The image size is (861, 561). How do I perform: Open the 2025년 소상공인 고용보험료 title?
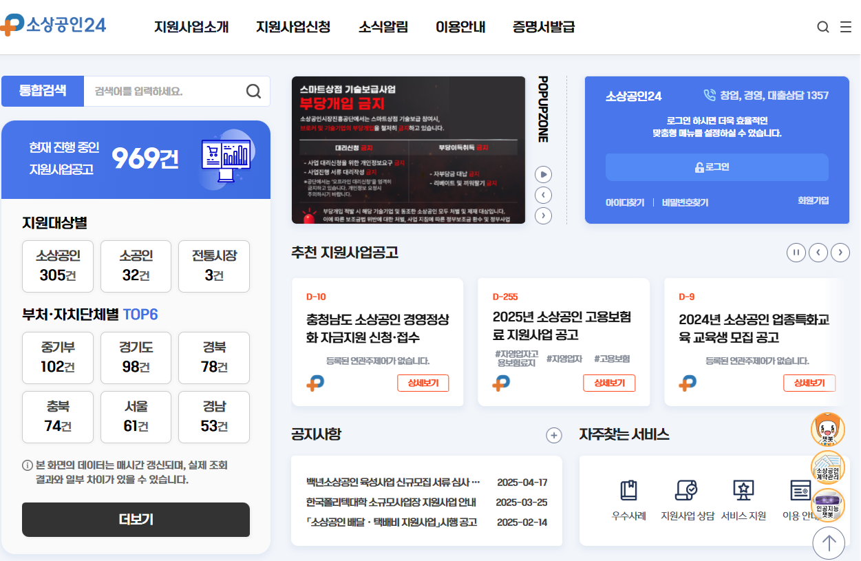click(x=562, y=326)
